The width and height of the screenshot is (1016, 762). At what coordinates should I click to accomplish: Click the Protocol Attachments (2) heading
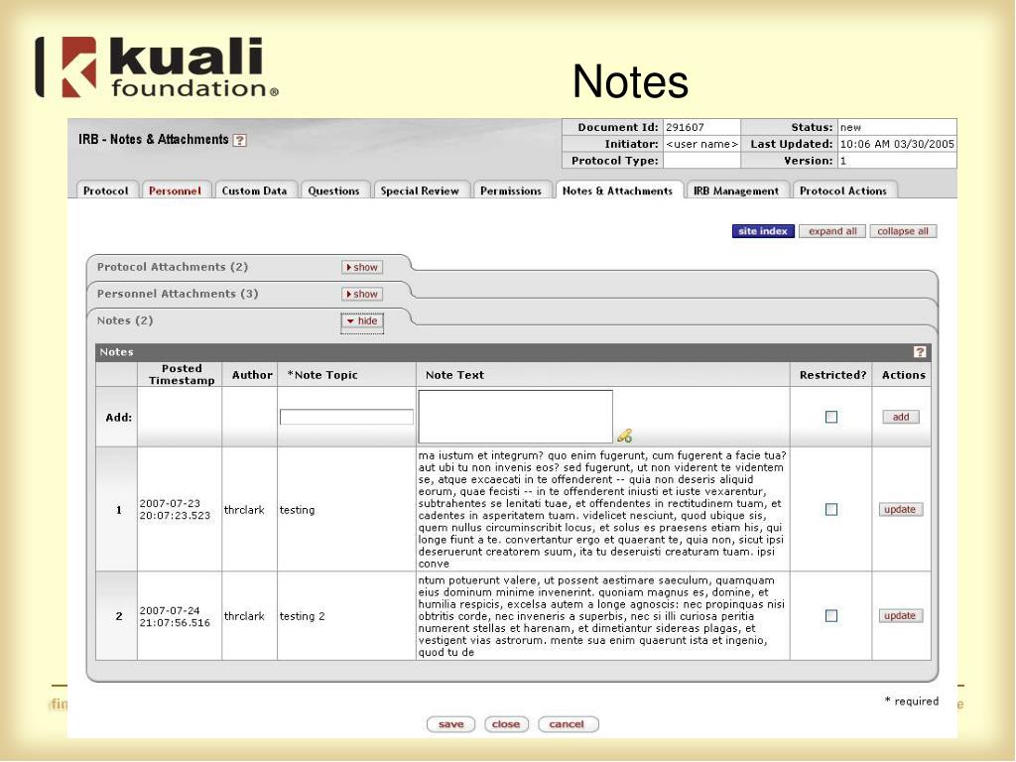tap(173, 267)
